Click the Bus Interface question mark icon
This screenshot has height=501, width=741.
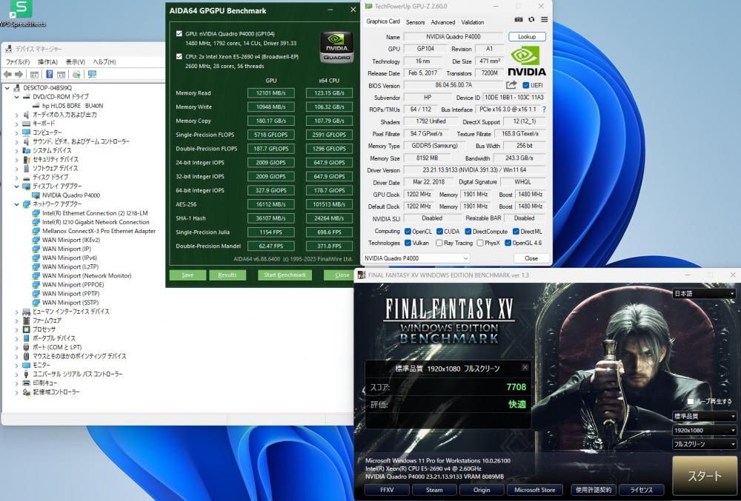pyautogui.click(x=544, y=110)
